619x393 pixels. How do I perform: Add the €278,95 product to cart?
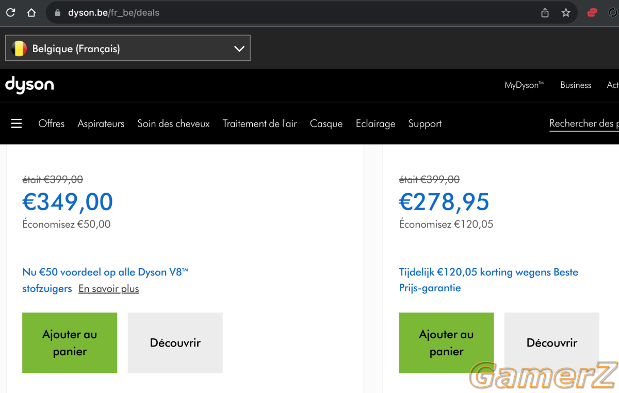coord(446,343)
